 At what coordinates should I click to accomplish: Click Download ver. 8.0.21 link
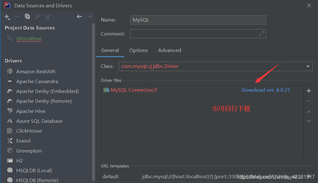[266, 90]
